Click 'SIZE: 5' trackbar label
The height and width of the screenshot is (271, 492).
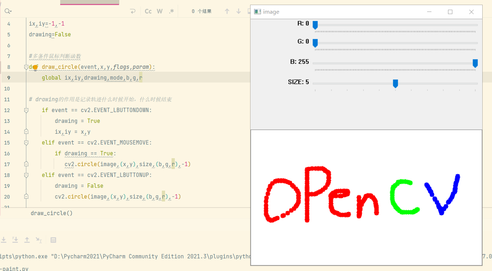point(298,82)
